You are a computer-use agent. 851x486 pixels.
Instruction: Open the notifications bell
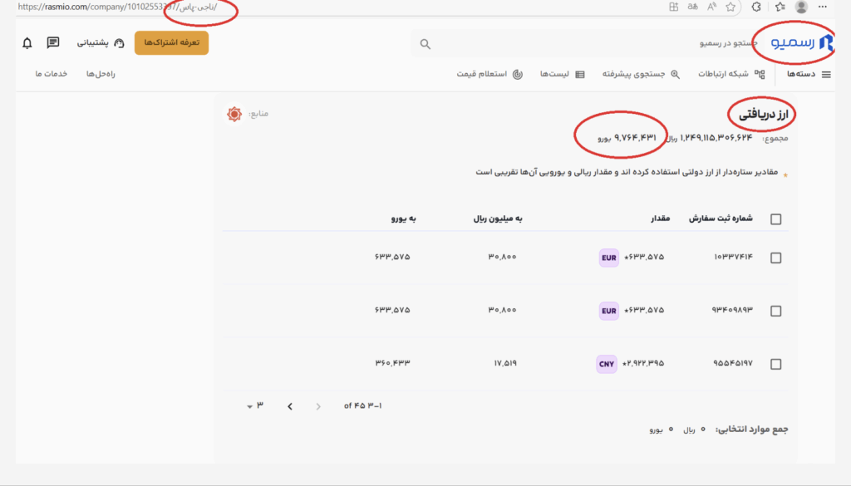pos(27,43)
